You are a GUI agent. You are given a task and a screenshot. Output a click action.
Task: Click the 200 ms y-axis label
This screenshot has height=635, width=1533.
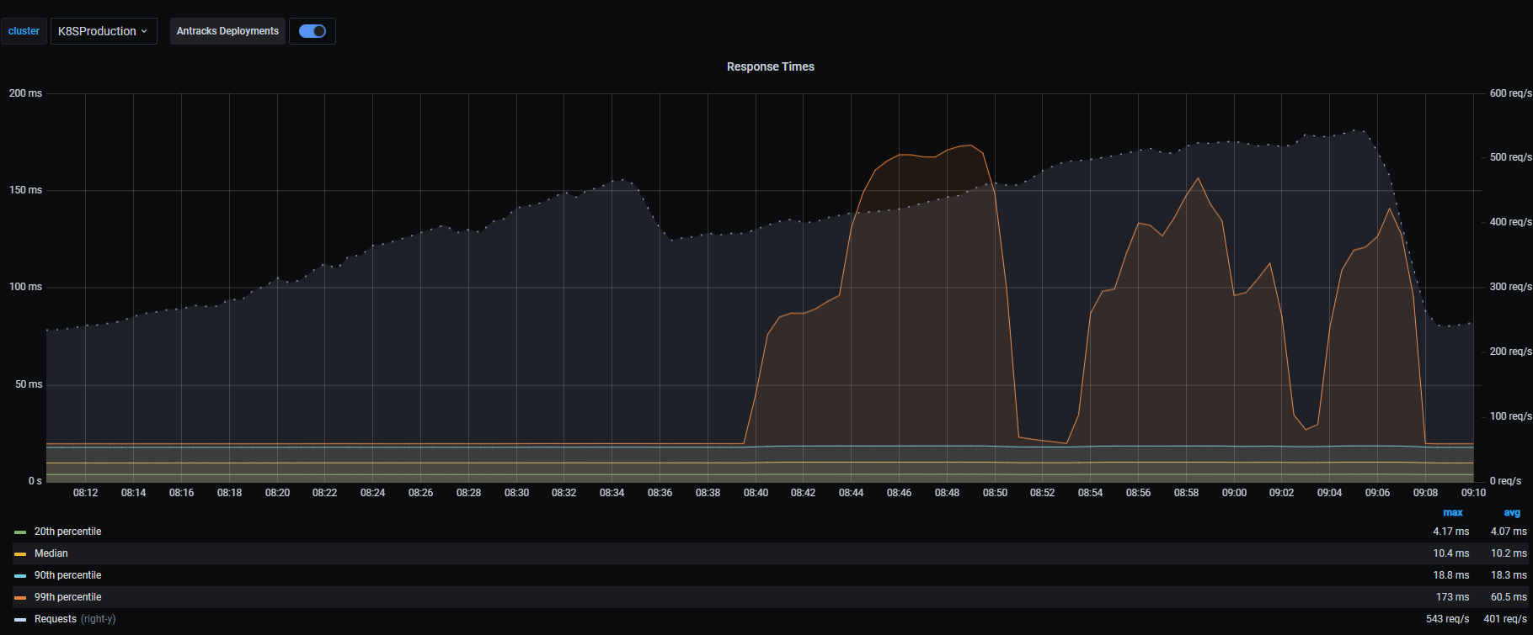[x=25, y=93]
